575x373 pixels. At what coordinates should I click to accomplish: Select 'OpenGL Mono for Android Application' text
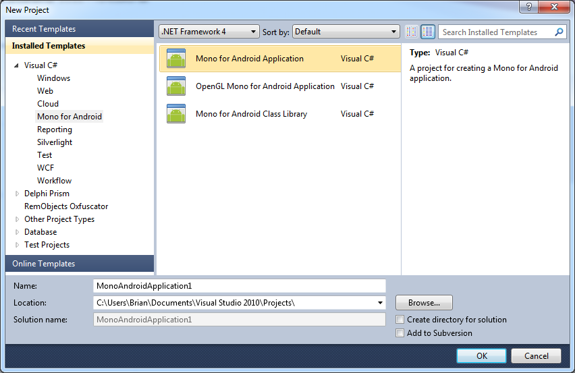point(265,86)
